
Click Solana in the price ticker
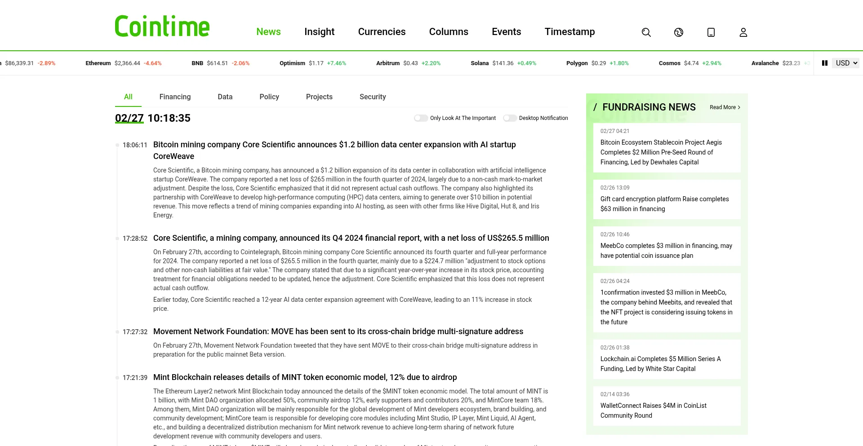pyautogui.click(x=480, y=63)
